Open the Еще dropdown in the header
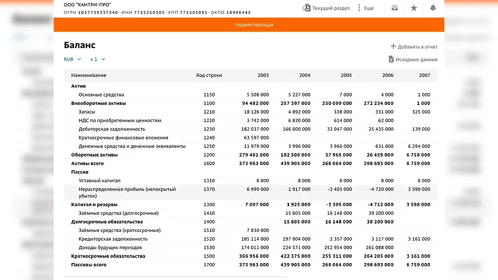This screenshot has height=280, width=498. 368,8
